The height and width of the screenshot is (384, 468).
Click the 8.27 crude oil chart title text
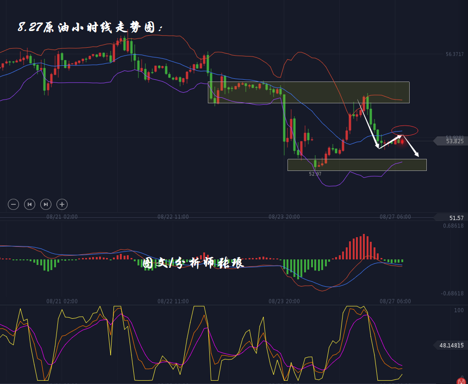(x=90, y=28)
